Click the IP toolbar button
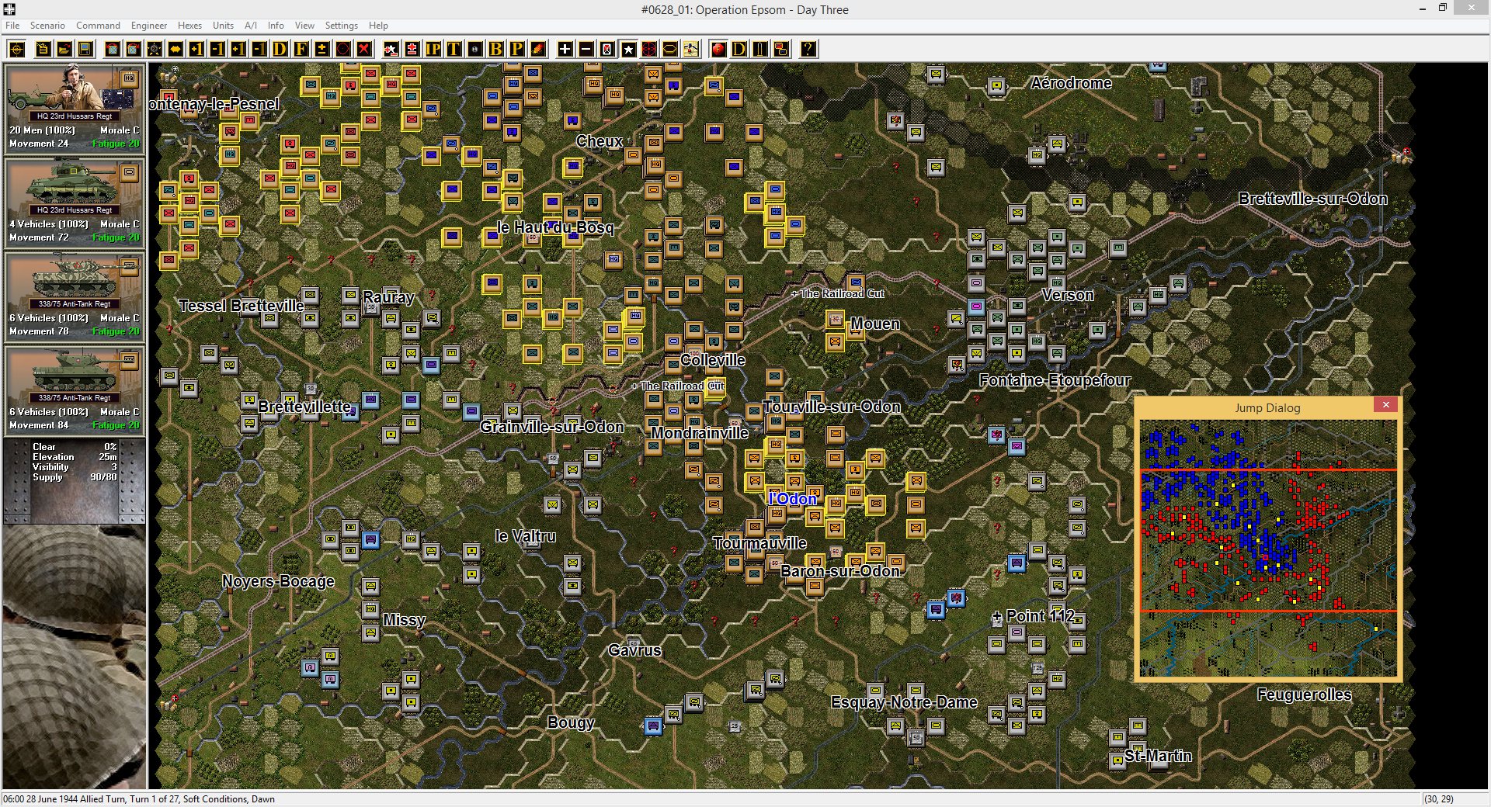The height and width of the screenshot is (807, 1491). [433, 50]
